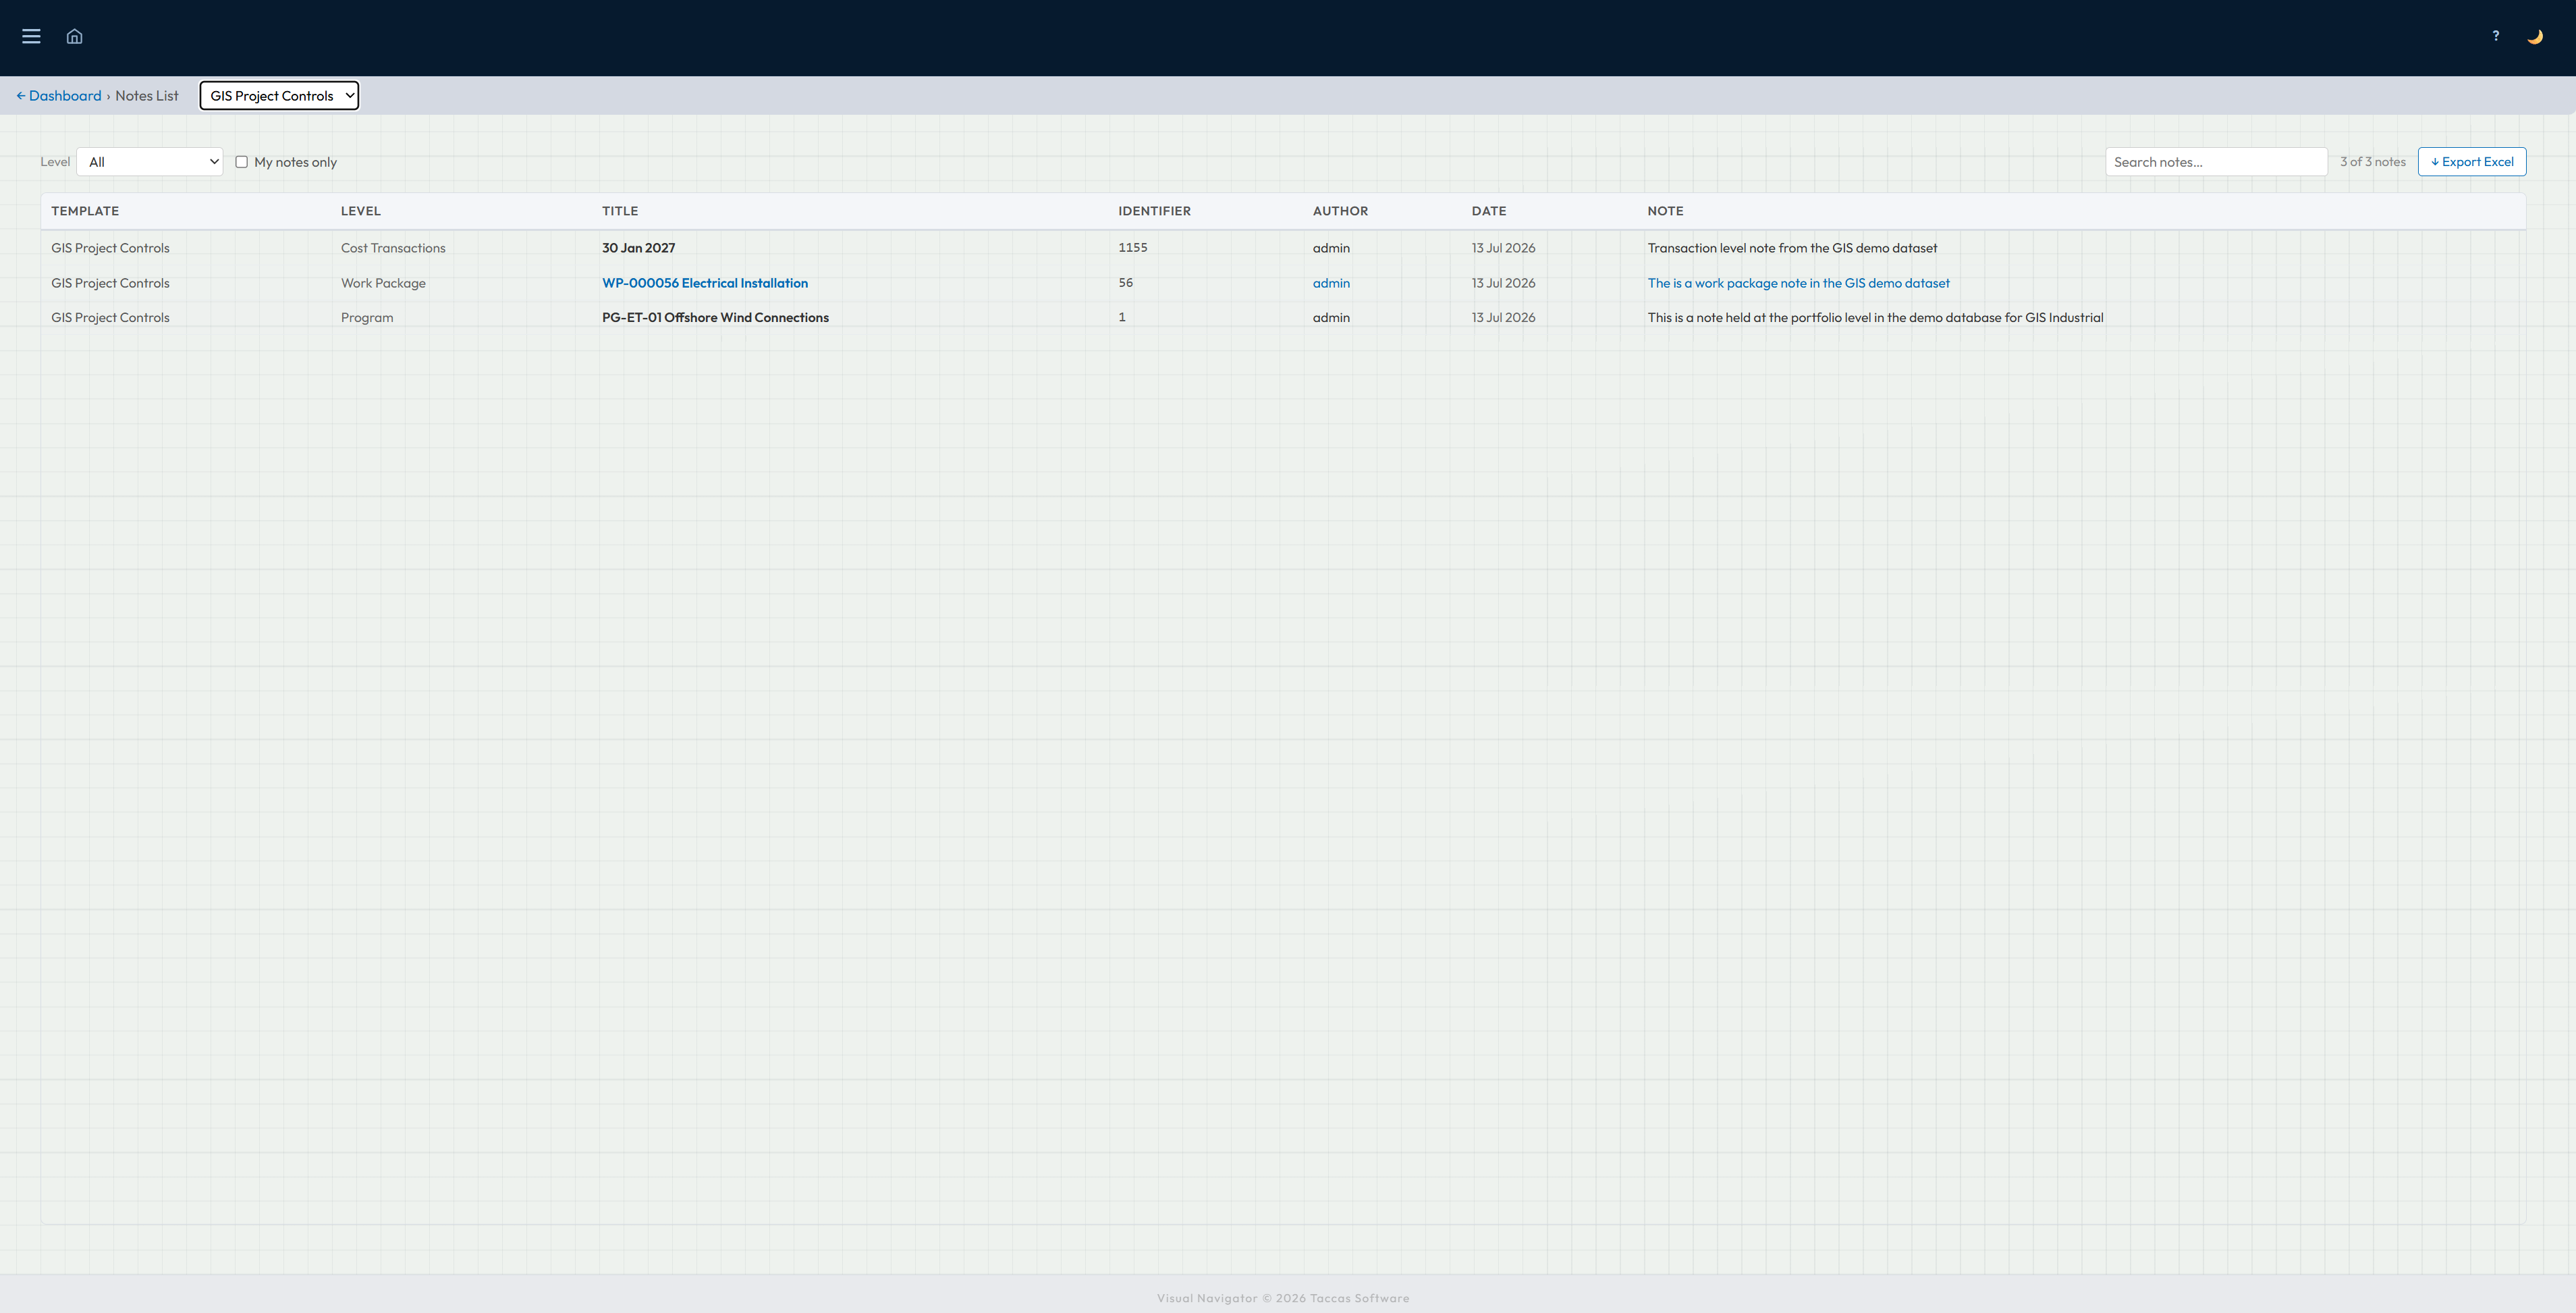
Task: Open GIS Project Controls template dropdown
Action: point(279,96)
